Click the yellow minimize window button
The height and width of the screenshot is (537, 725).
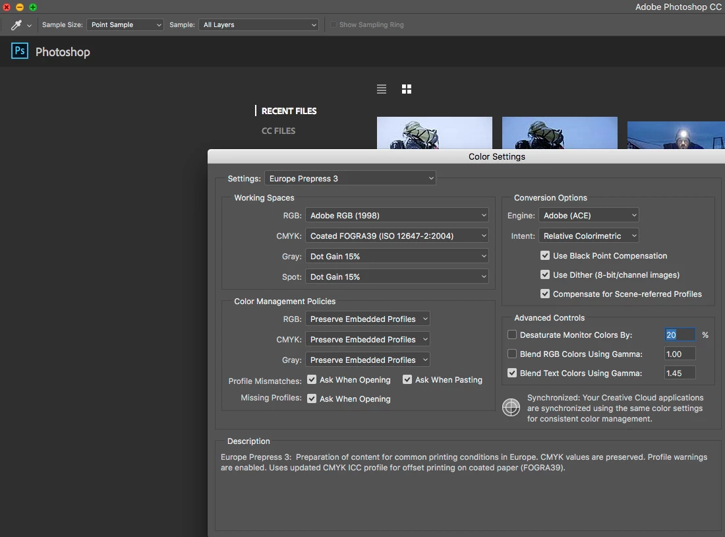point(19,7)
